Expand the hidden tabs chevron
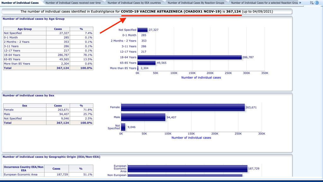This screenshot has height=182, width=323. point(300,3)
